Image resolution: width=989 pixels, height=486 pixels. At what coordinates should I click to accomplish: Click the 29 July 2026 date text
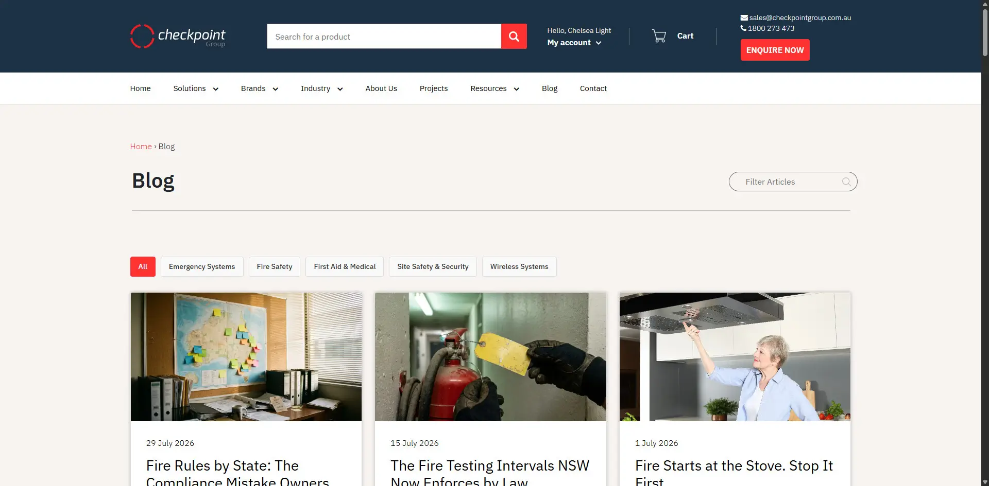coord(170,443)
